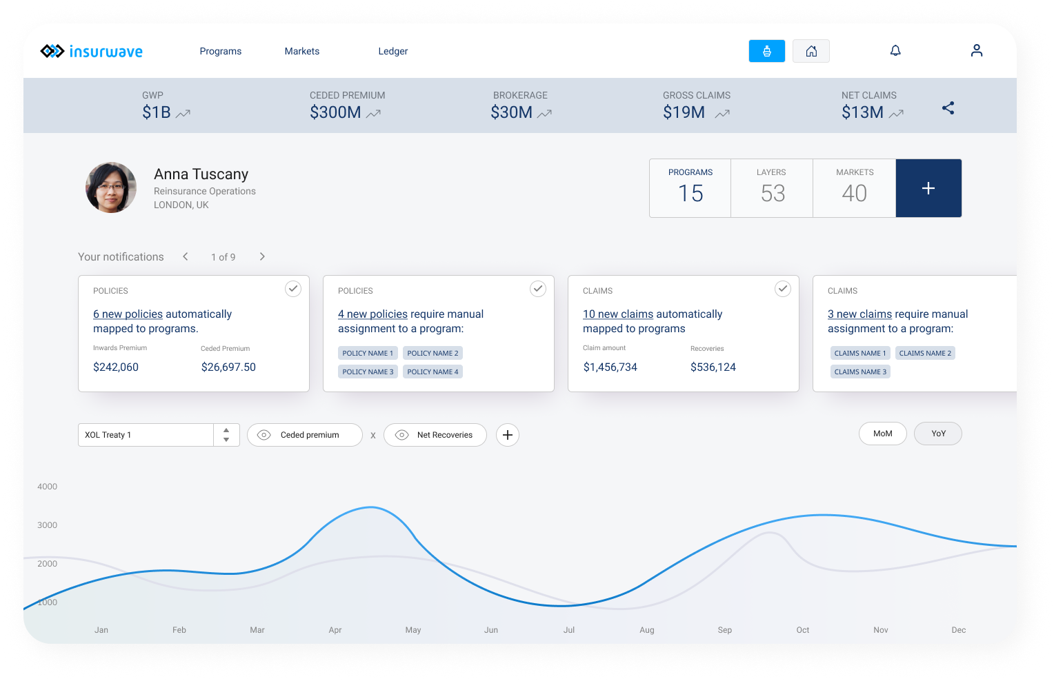Switch chart to YoY comparison
This screenshot has width=1054, height=681.
click(938, 434)
